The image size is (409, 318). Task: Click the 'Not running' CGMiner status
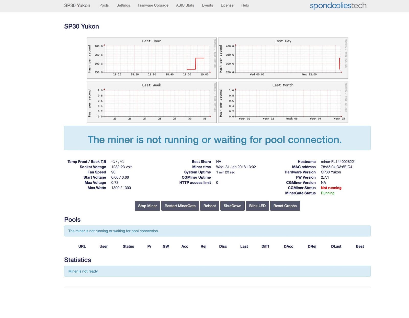point(331,188)
